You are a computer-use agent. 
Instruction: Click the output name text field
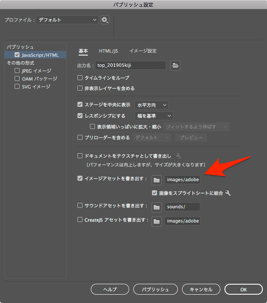pyautogui.click(x=130, y=66)
